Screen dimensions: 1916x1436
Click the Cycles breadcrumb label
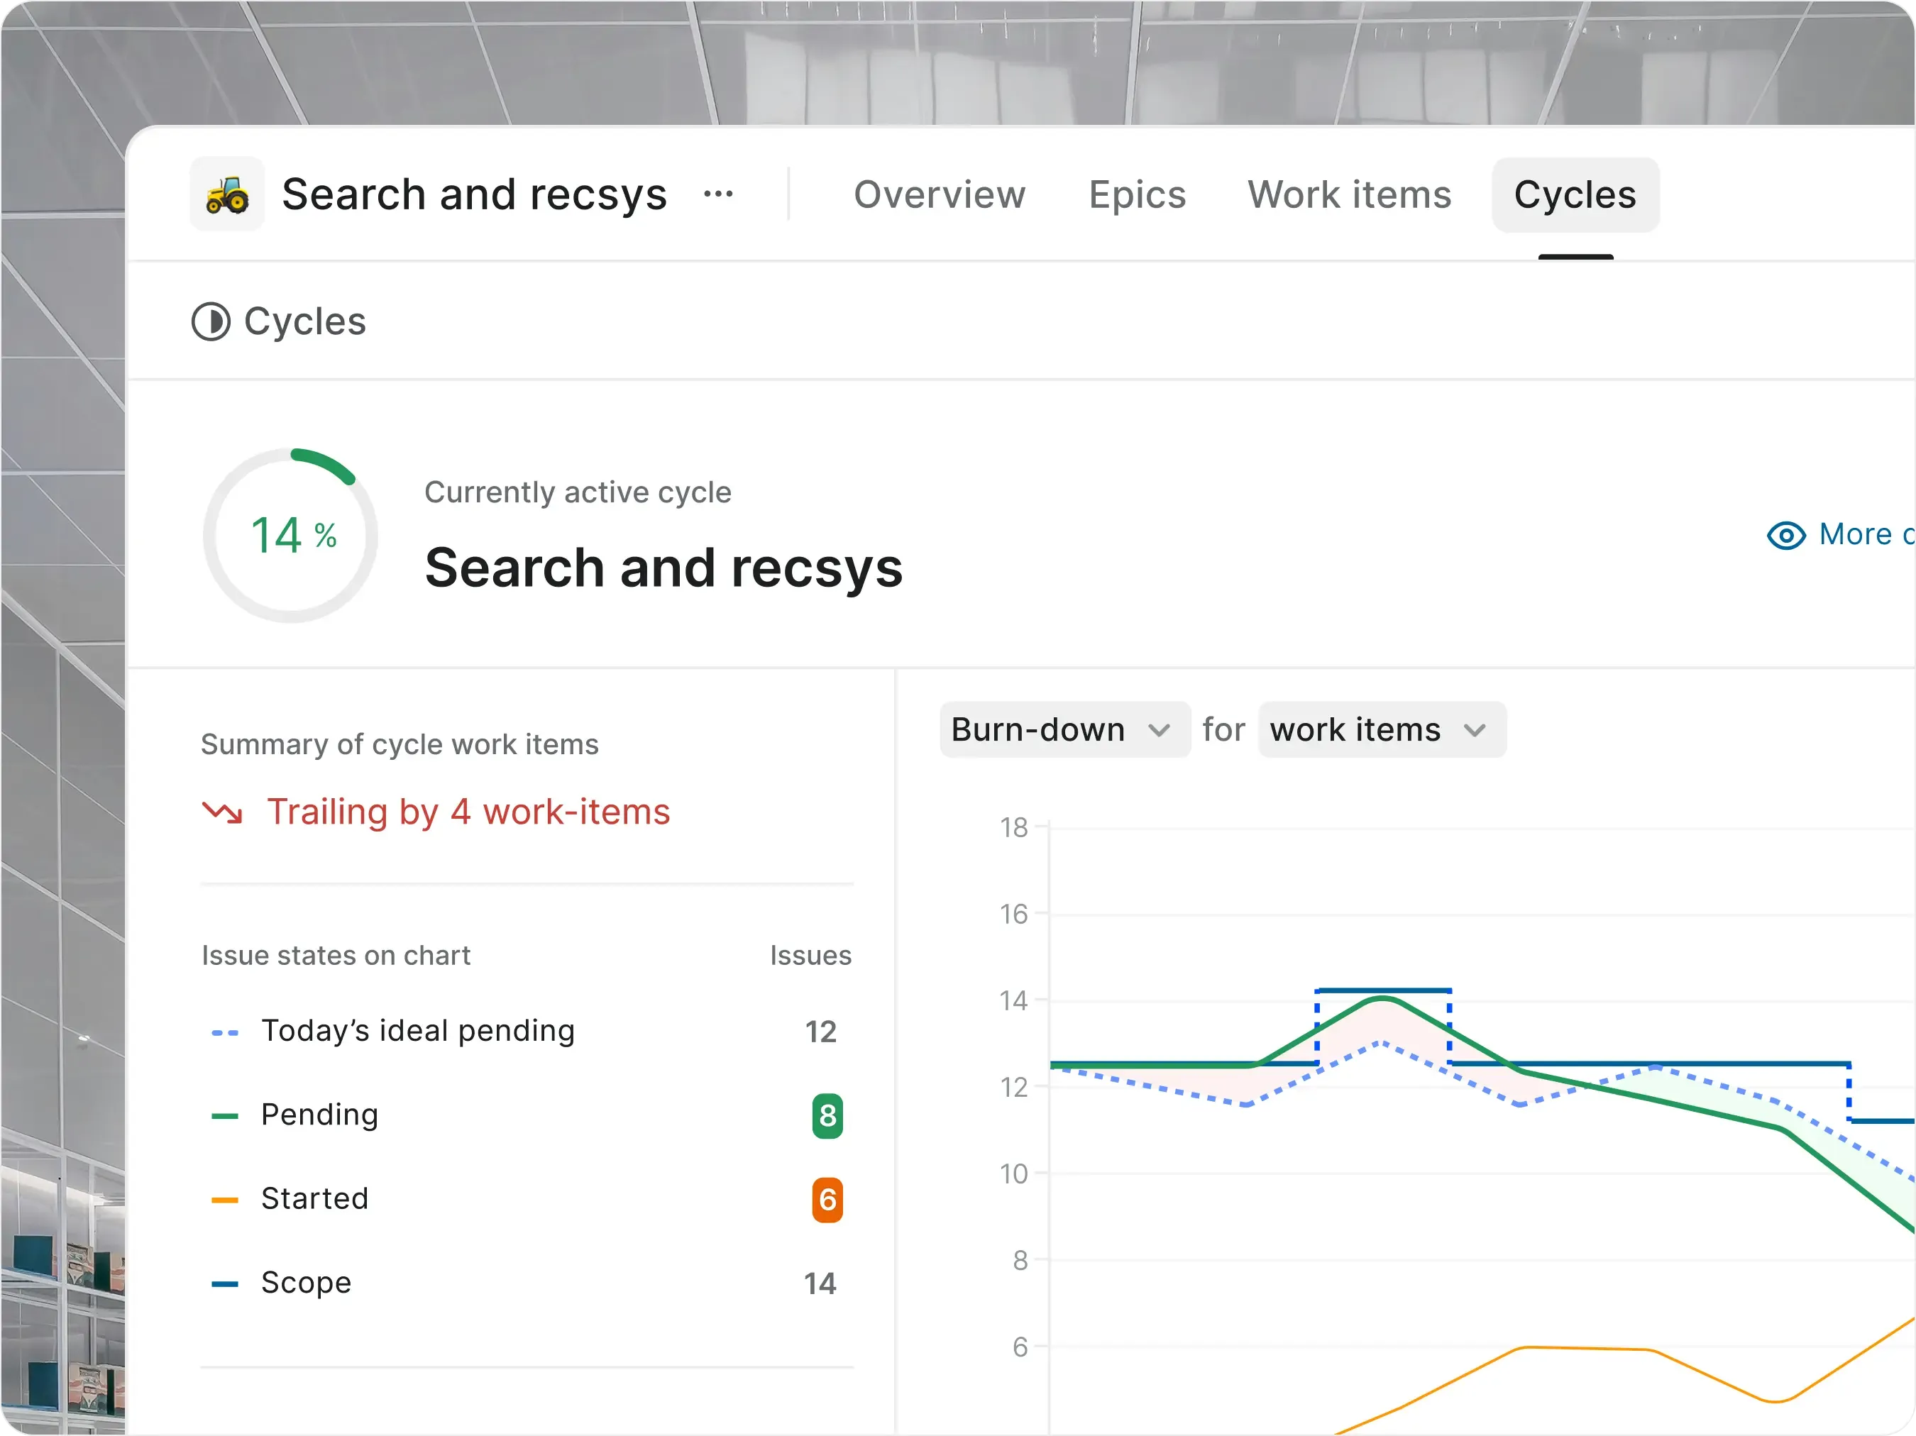pos(305,321)
